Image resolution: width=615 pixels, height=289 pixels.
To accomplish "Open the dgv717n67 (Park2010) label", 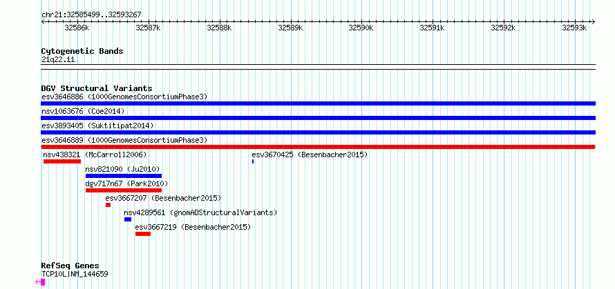I will coord(126,183).
